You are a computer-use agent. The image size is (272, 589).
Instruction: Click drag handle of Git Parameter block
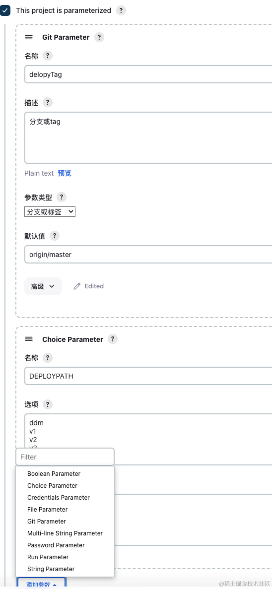click(x=29, y=37)
